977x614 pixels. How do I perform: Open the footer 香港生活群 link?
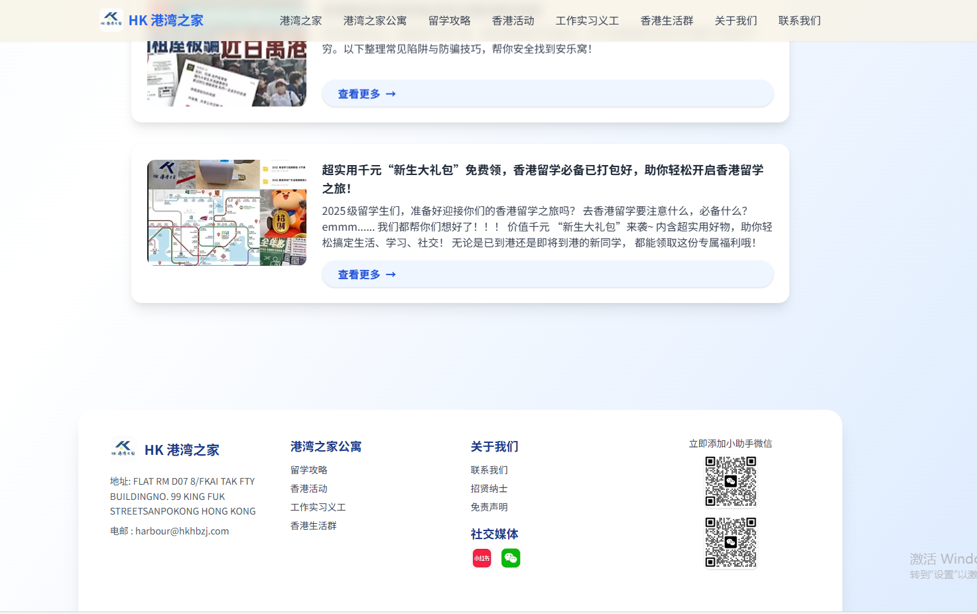pyautogui.click(x=314, y=525)
